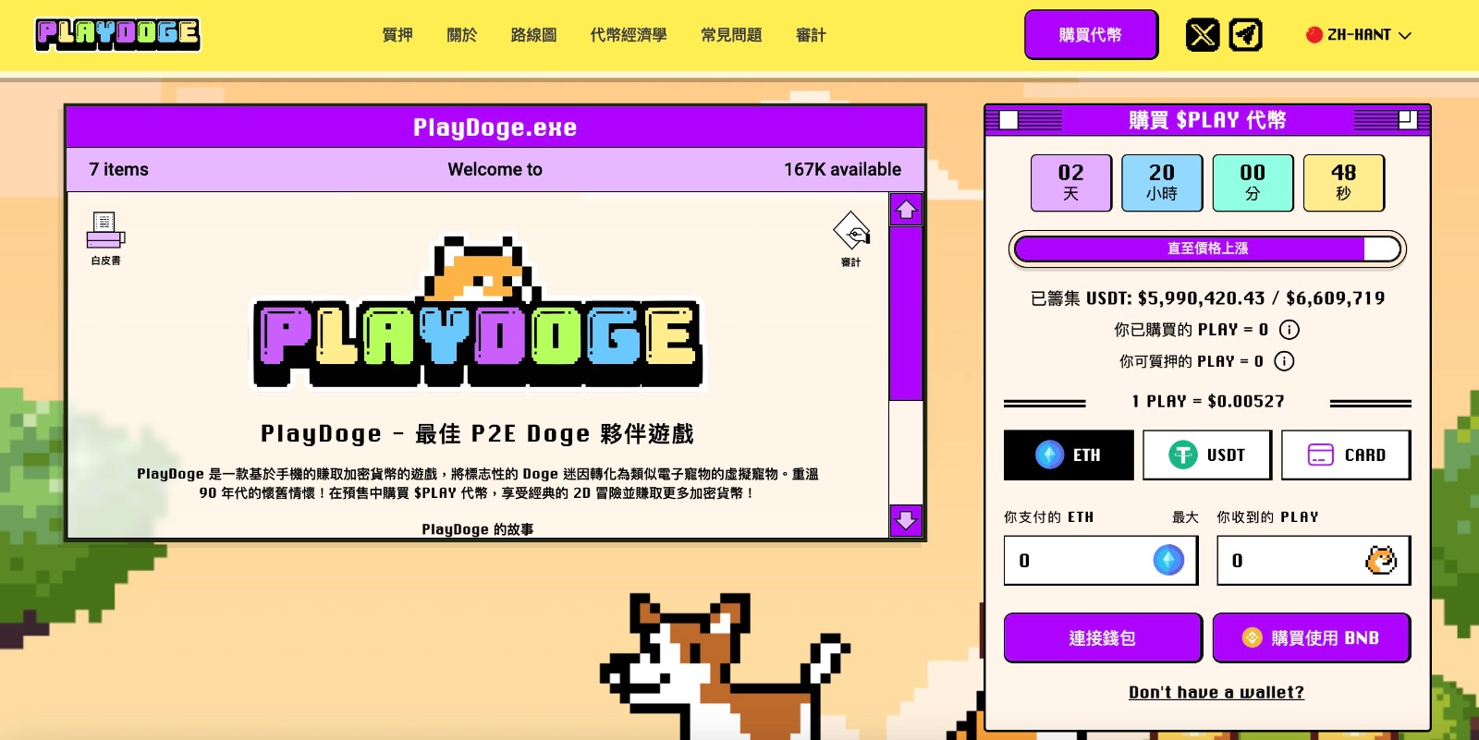
Task: Click the ETH coin icon in pay field
Action: [x=1168, y=560]
